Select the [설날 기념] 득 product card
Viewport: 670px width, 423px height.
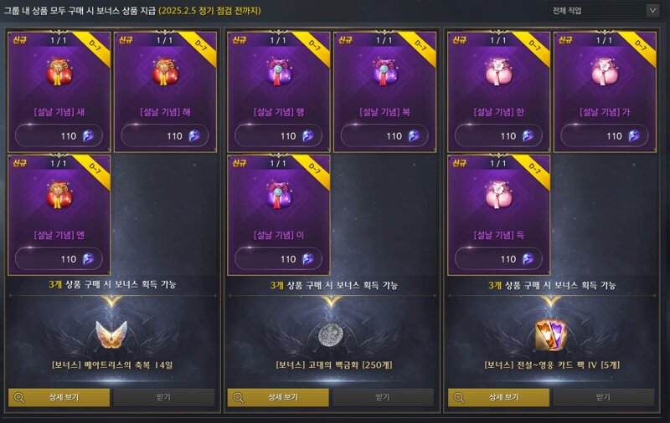pyautogui.click(x=498, y=215)
